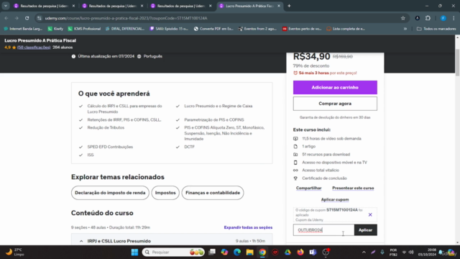Screen dimensions: 460x259
Task: Switch to the third Resultados da pesquisa tab
Action: coord(180,6)
